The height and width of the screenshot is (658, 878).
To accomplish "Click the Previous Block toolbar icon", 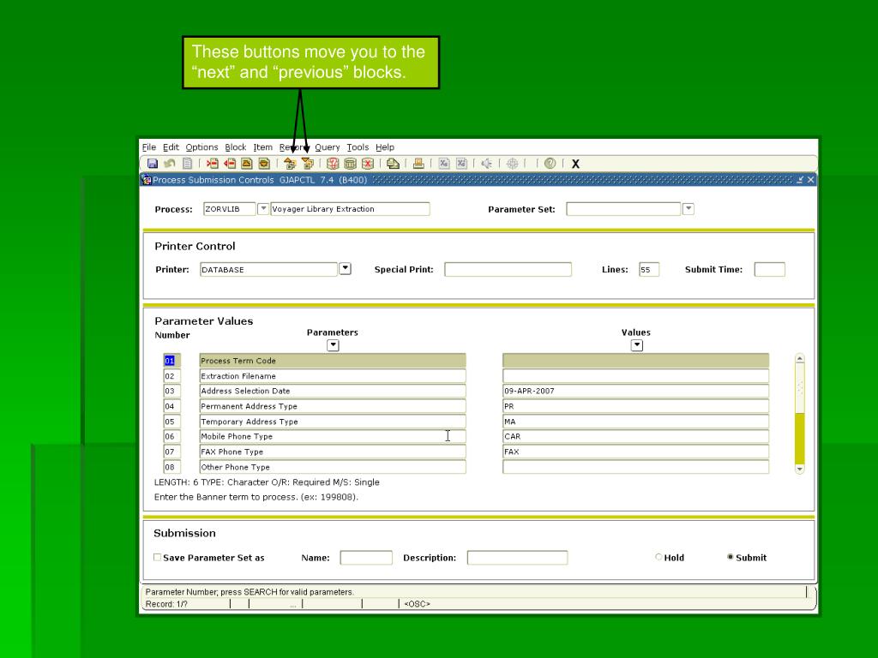I will coord(290,164).
